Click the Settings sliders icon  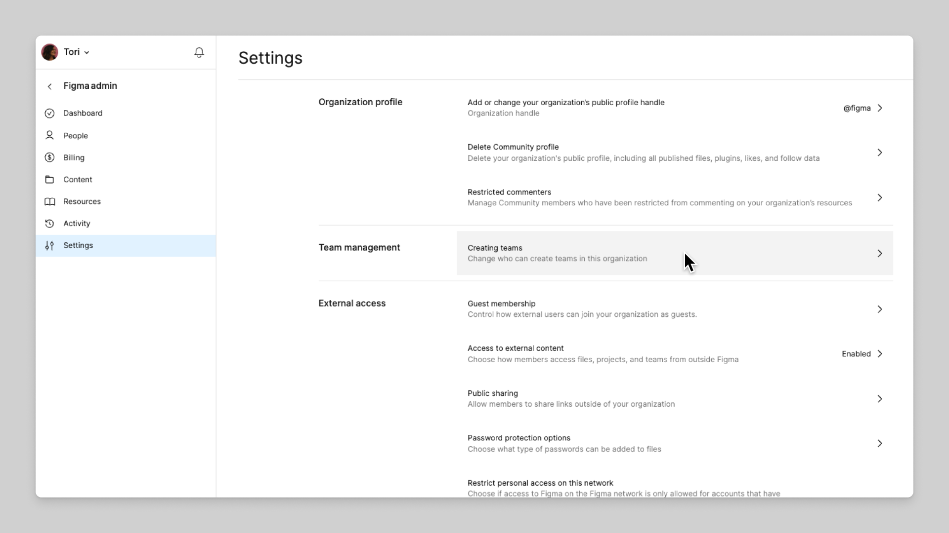[49, 245]
